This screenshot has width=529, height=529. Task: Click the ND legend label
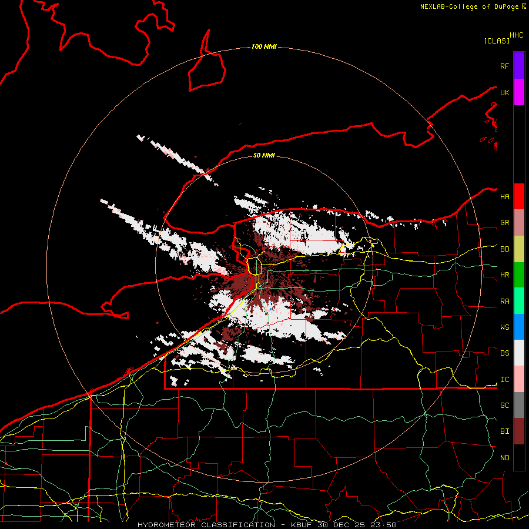pyautogui.click(x=504, y=457)
